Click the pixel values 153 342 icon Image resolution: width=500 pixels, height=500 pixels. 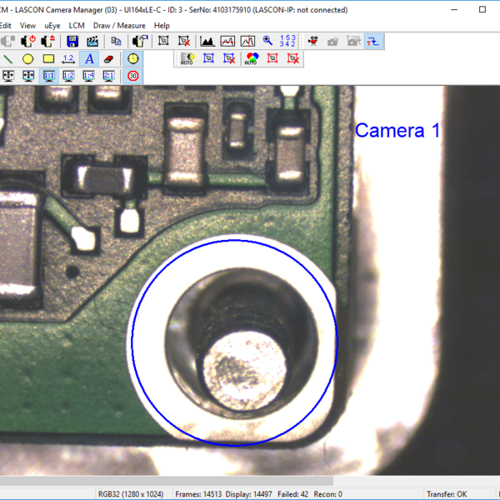pos(287,41)
